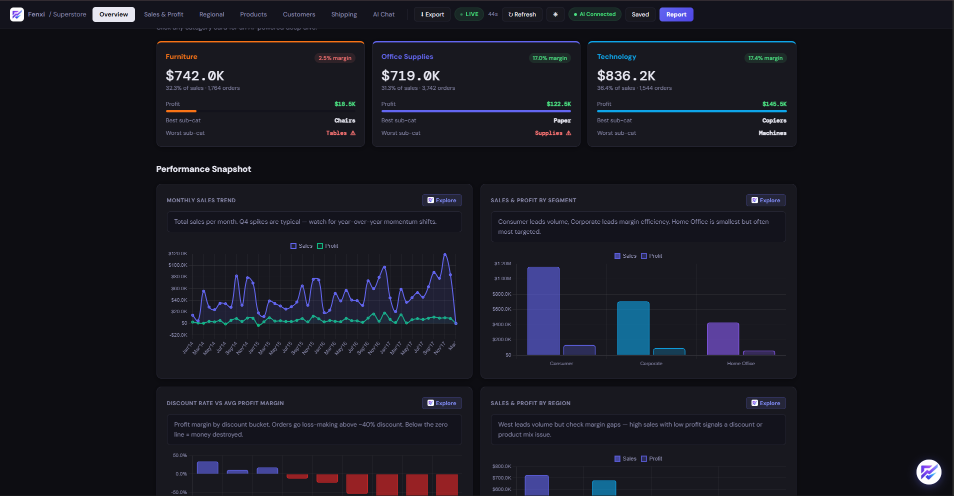Image resolution: width=954 pixels, height=496 pixels.
Task: Click the Corporate sales bar
Action: click(633, 328)
